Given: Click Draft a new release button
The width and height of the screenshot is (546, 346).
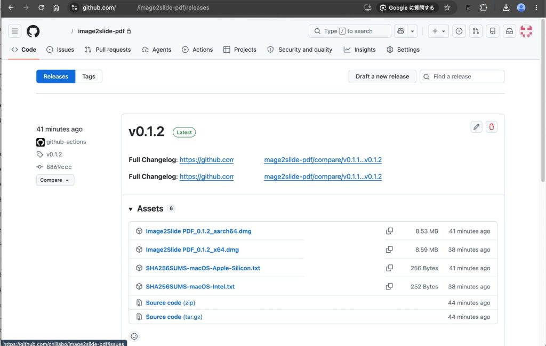Looking at the screenshot, I should [x=382, y=76].
